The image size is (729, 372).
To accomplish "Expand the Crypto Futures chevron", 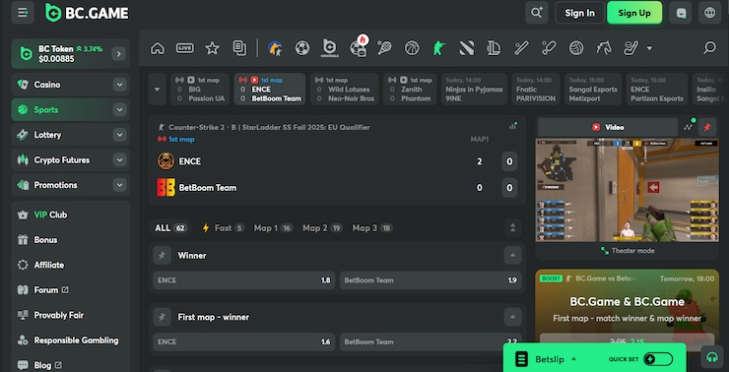I will pos(119,159).
